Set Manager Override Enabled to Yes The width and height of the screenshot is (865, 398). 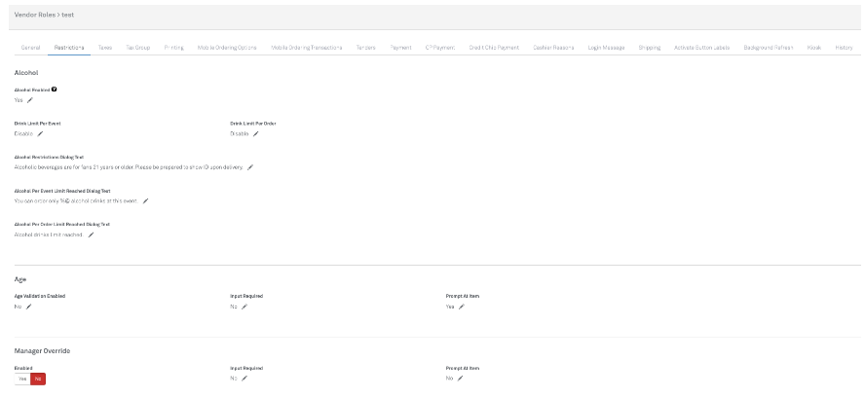pyautogui.click(x=22, y=379)
